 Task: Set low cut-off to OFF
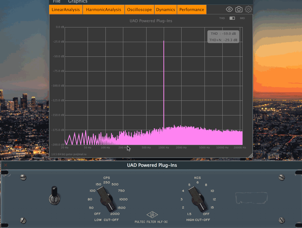click(x=97, y=214)
